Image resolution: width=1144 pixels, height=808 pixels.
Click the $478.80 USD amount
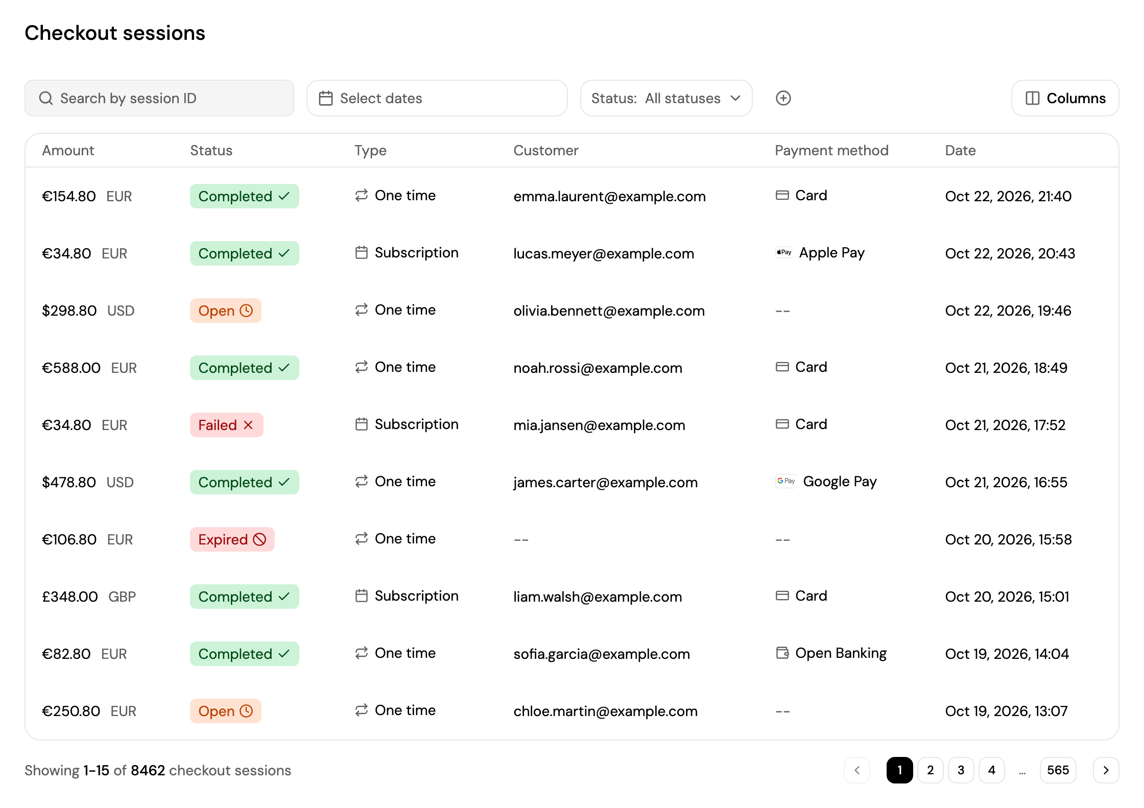[88, 482]
